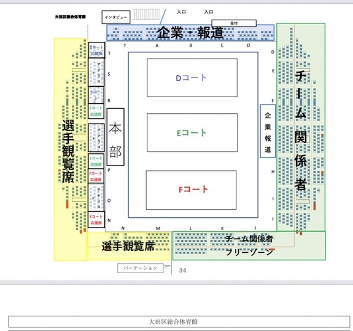This screenshot has width=353, height=331.
Task: Click the 本部 headquarters box
Action: [115, 137]
